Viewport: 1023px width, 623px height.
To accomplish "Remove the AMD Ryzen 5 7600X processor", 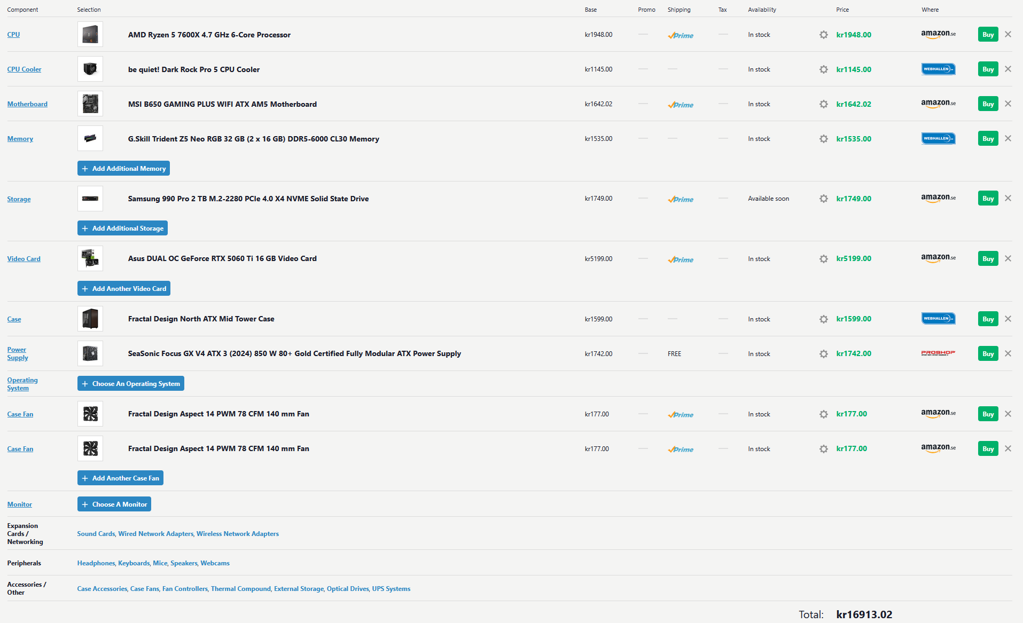I will (x=1008, y=34).
